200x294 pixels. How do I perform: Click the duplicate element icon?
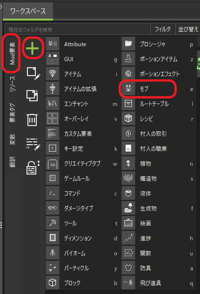[x=32, y=96]
